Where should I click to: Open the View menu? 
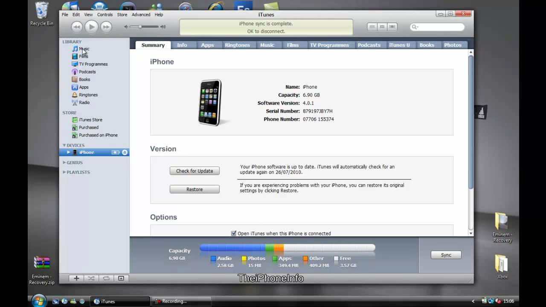pos(88,14)
